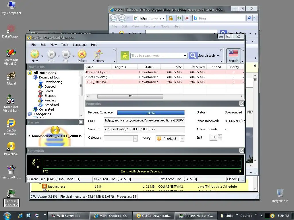Click the Back button in the MSN browser
Image resolution: width=294 pixels, height=220 pixels.
(114, 18)
